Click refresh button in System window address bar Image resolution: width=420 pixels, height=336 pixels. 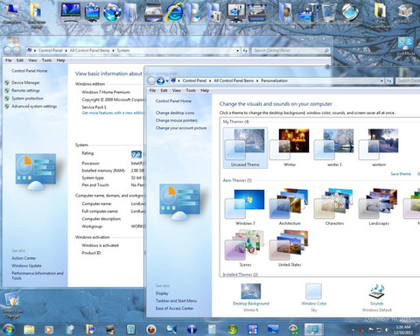click(x=245, y=51)
